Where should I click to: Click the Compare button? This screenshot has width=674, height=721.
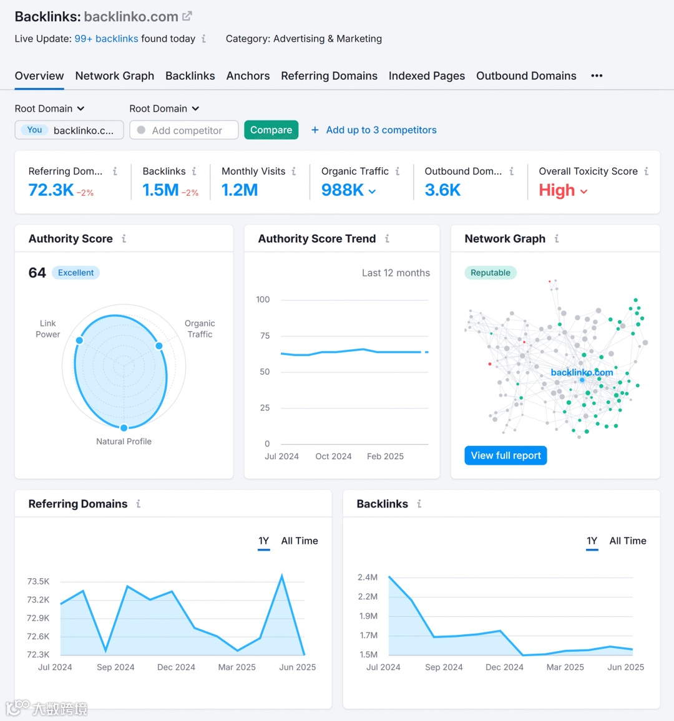pos(271,130)
